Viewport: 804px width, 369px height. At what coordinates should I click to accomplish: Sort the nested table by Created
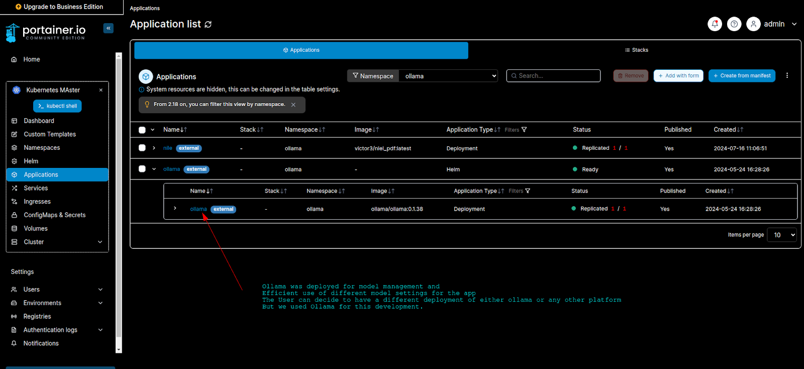[720, 191]
